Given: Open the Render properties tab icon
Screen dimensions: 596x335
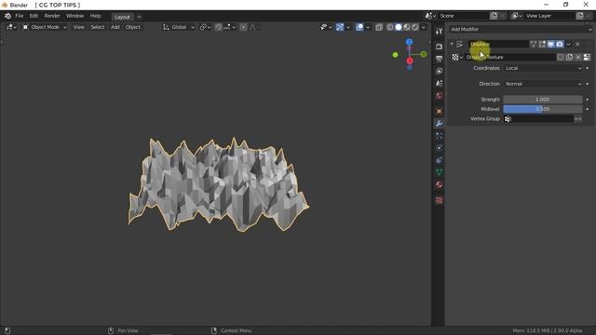Looking at the screenshot, I should (x=439, y=47).
